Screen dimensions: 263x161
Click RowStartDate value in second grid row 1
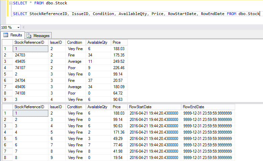(154, 113)
